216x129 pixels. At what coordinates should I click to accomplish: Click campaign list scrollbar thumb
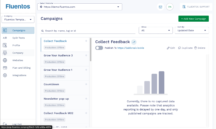[91, 50]
